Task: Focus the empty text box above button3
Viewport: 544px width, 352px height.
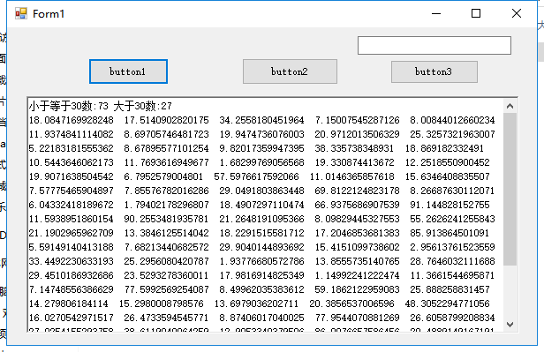Action: tap(434, 45)
